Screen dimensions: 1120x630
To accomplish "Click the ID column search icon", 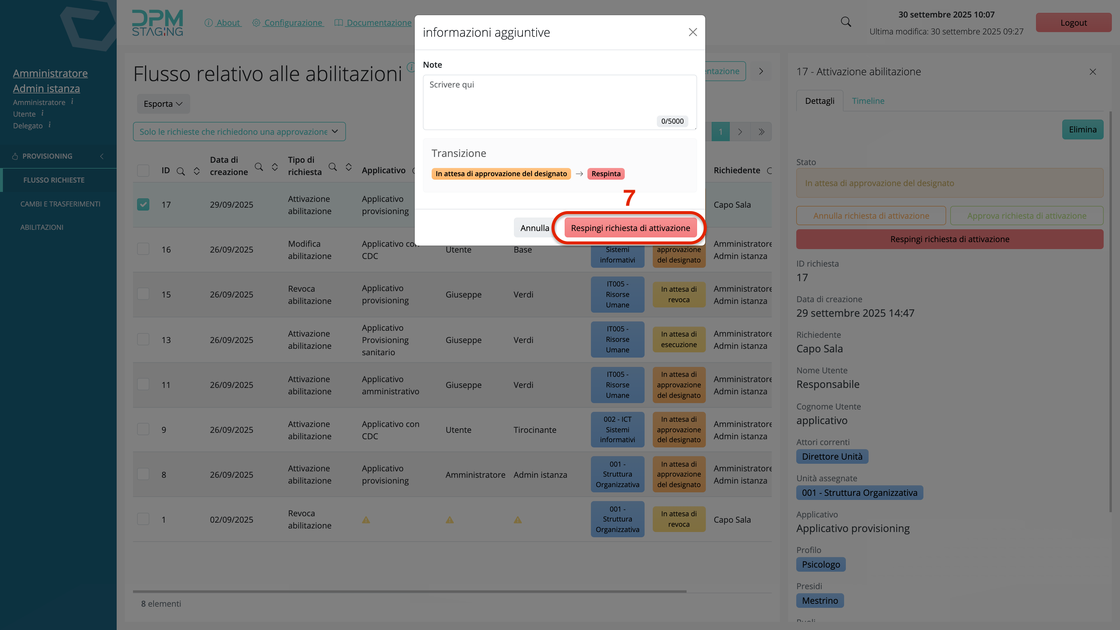I will point(181,171).
